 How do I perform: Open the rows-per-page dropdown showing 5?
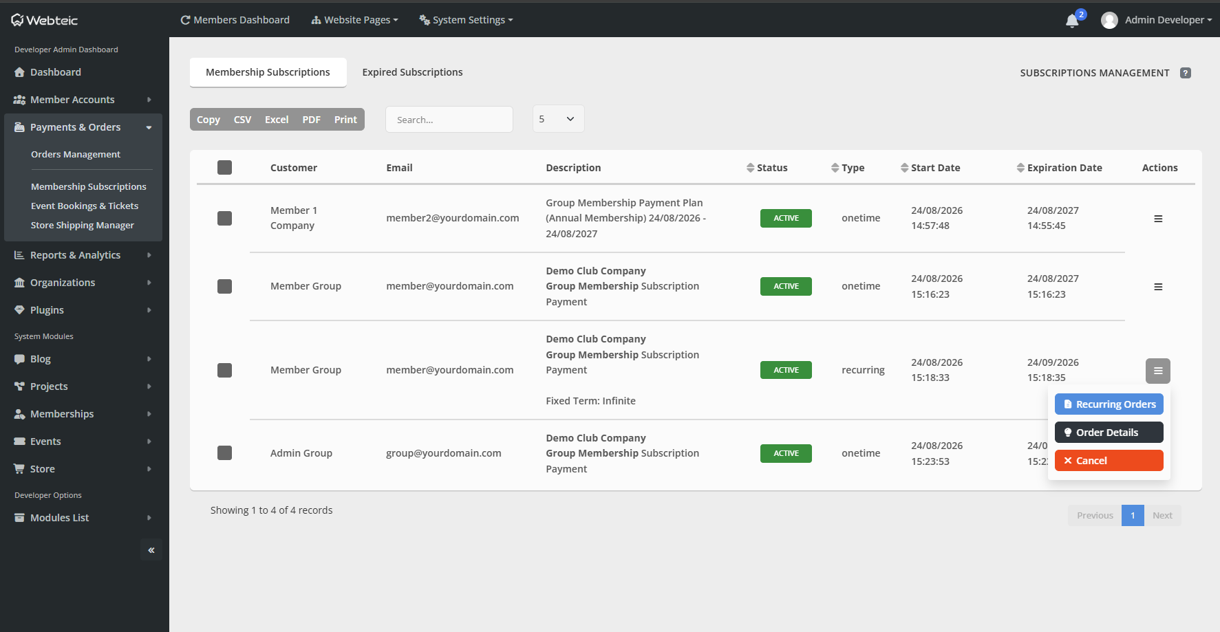pos(558,119)
